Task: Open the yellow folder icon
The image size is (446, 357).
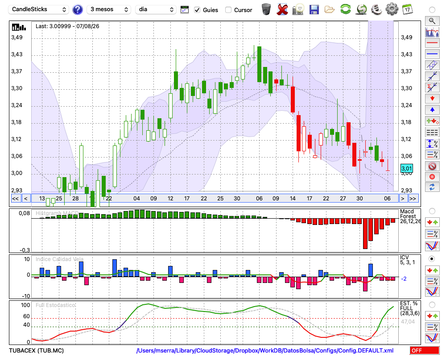Action: click(x=330, y=10)
